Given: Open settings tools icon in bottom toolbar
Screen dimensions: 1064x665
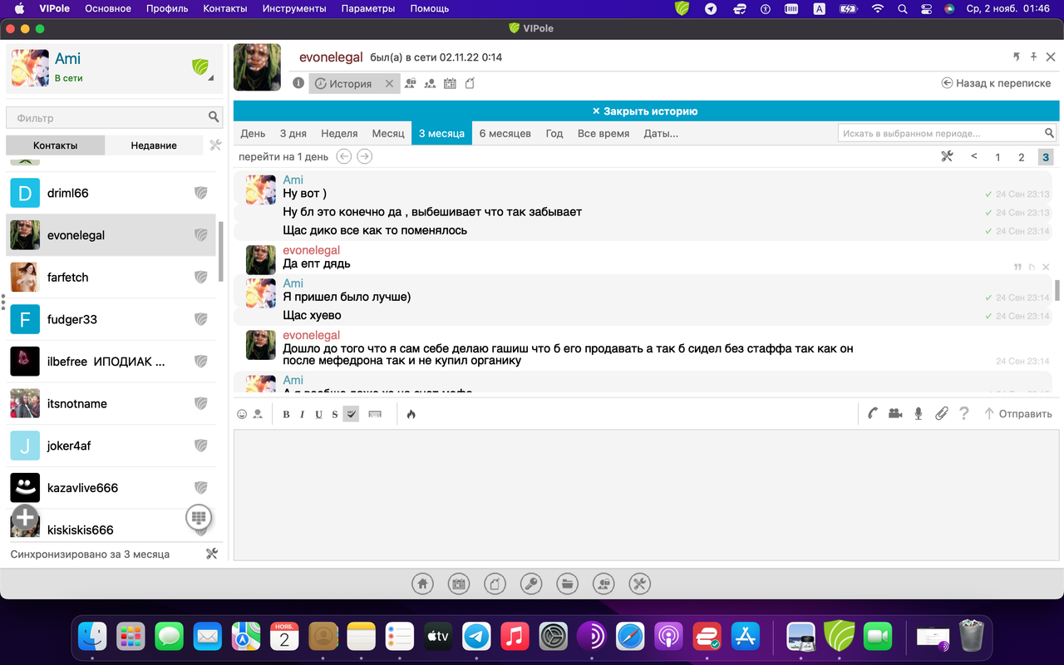Looking at the screenshot, I should pos(639,584).
